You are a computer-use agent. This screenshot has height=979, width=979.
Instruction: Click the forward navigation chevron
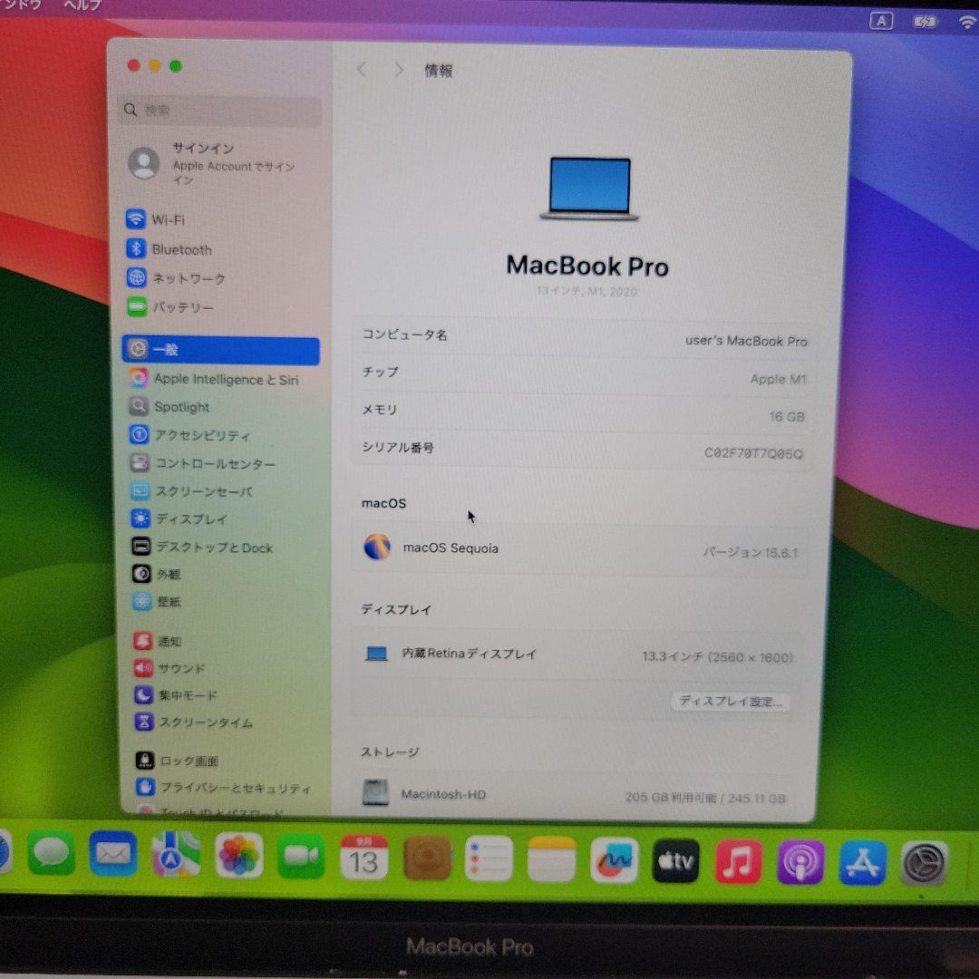click(x=399, y=70)
